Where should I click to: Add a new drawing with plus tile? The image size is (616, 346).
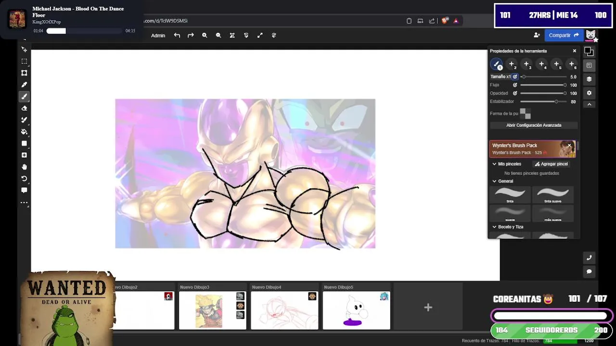[428, 307]
